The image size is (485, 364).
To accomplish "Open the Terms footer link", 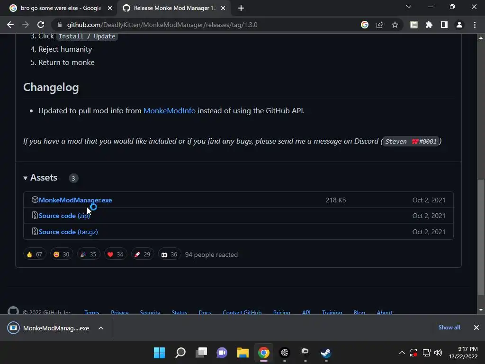I will (91, 312).
